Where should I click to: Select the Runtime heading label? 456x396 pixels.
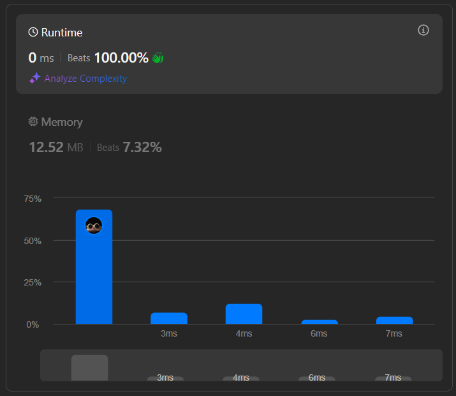pyautogui.click(x=62, y=33)
